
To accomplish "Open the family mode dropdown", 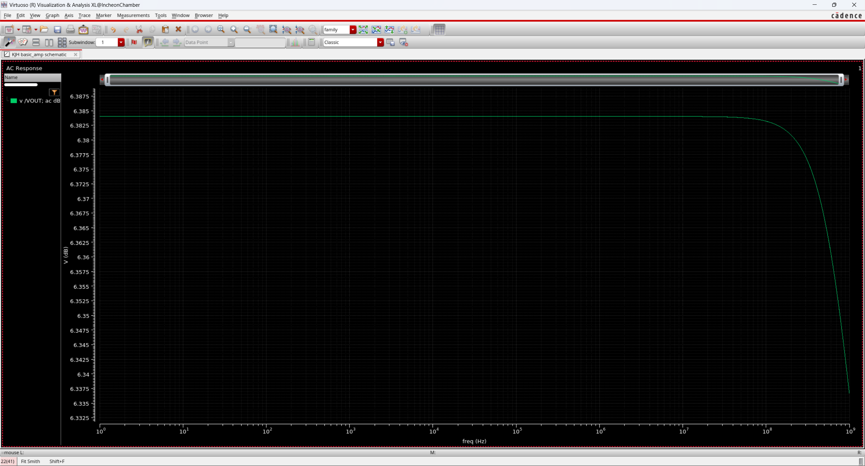I will 353,30.
